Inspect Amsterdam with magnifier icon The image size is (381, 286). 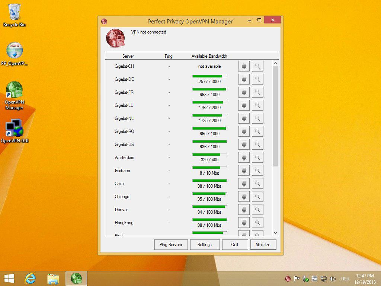pyautogui.click(x=257, y=158)
